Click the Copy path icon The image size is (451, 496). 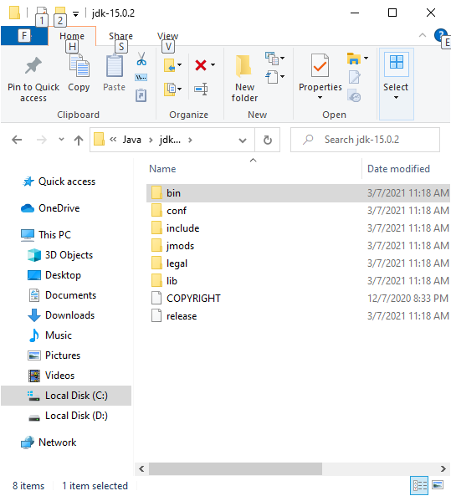click(141, 77)
